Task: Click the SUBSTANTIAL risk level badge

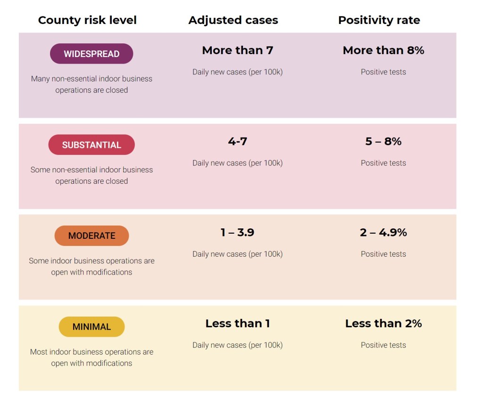Action: pyautogui.click(x=92, y=145)
